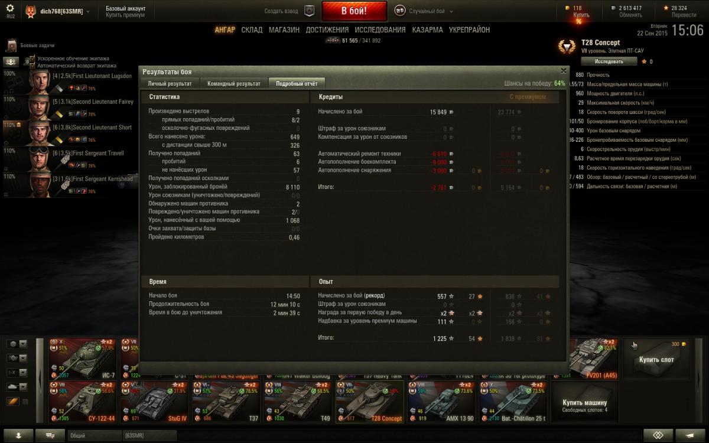Open the СКЛАД tab
This screenshot has width=709, height=443.
pos(252,30)
